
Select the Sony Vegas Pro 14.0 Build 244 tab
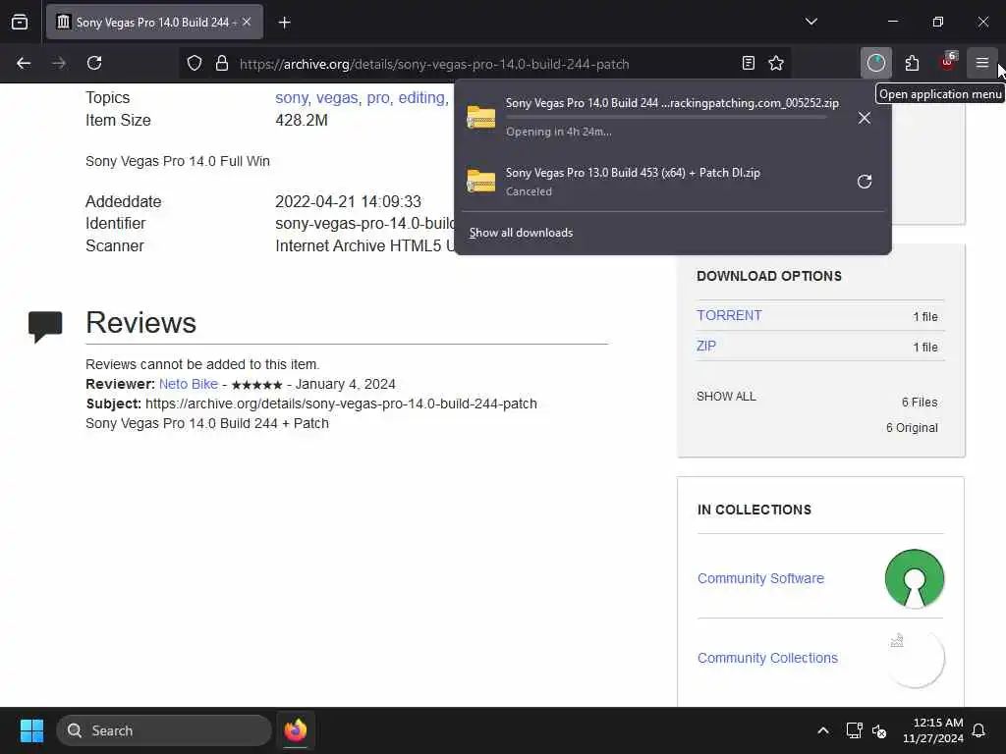click(x=154, y=23)
